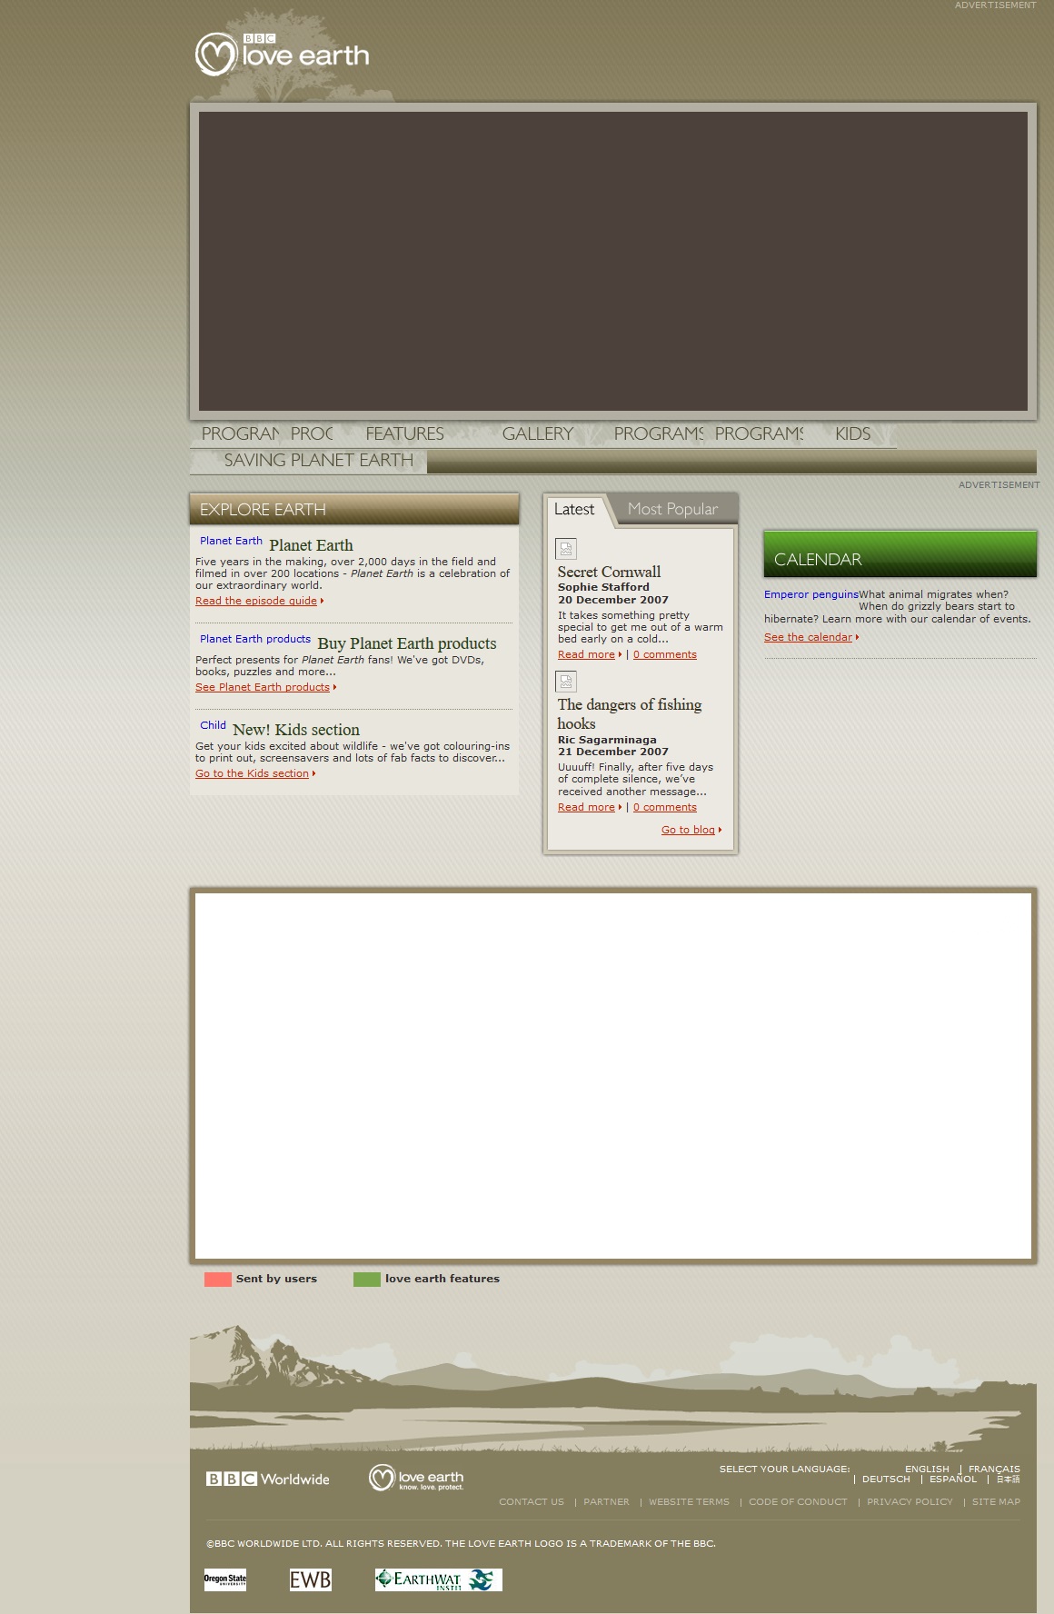Click the BBC Worldwide logo in the footer
The width and height of the screenshot is (1054, 1614).
click(x=268, y=1479)
